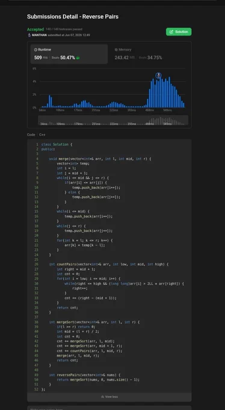Click the '140 / 140 testcases passed' text

coord(64,30)
